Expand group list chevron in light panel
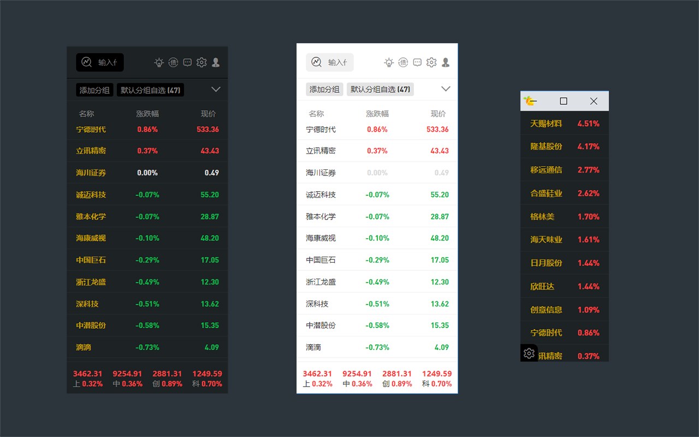 (446, 89)
